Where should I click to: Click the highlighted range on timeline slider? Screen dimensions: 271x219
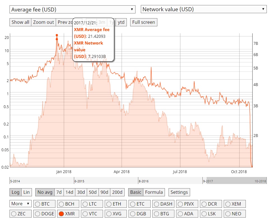(x=236, y=181)
